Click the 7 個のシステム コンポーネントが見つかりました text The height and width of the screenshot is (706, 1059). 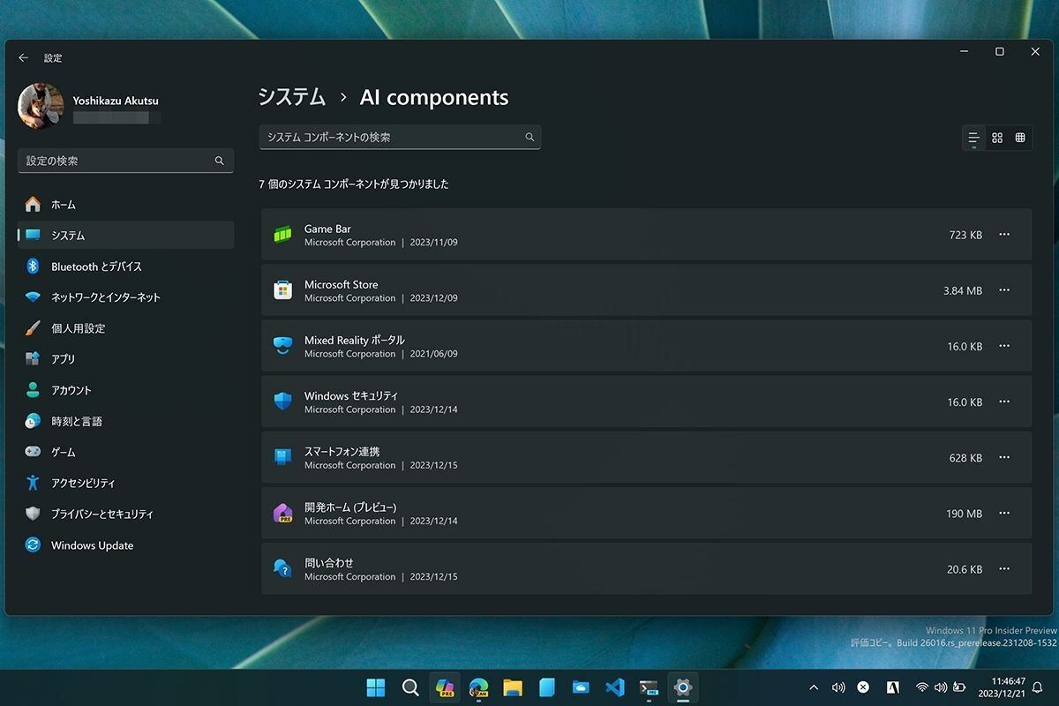click(354, 184)
